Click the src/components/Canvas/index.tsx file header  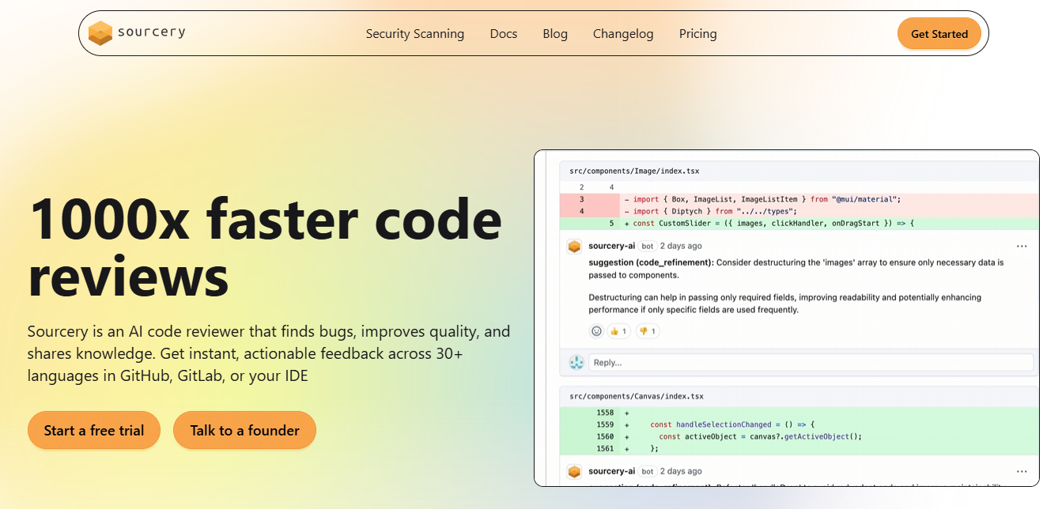(636, 396)
